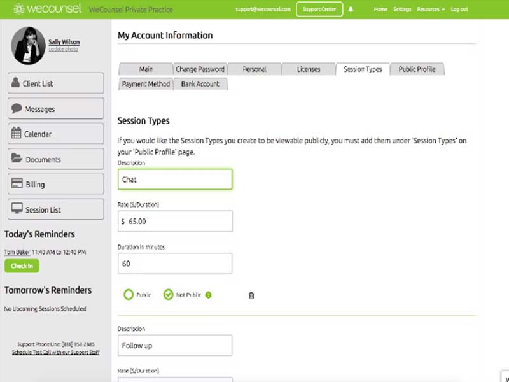
Task: Click the notification bell icon
Action: tap(351, 10)
